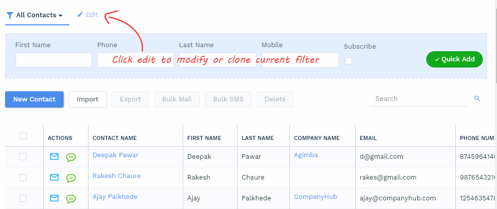Click the rakes@gmail.com email cell
Image resolution: width=497 pixels, height=209 pixels.
point(388,178)
